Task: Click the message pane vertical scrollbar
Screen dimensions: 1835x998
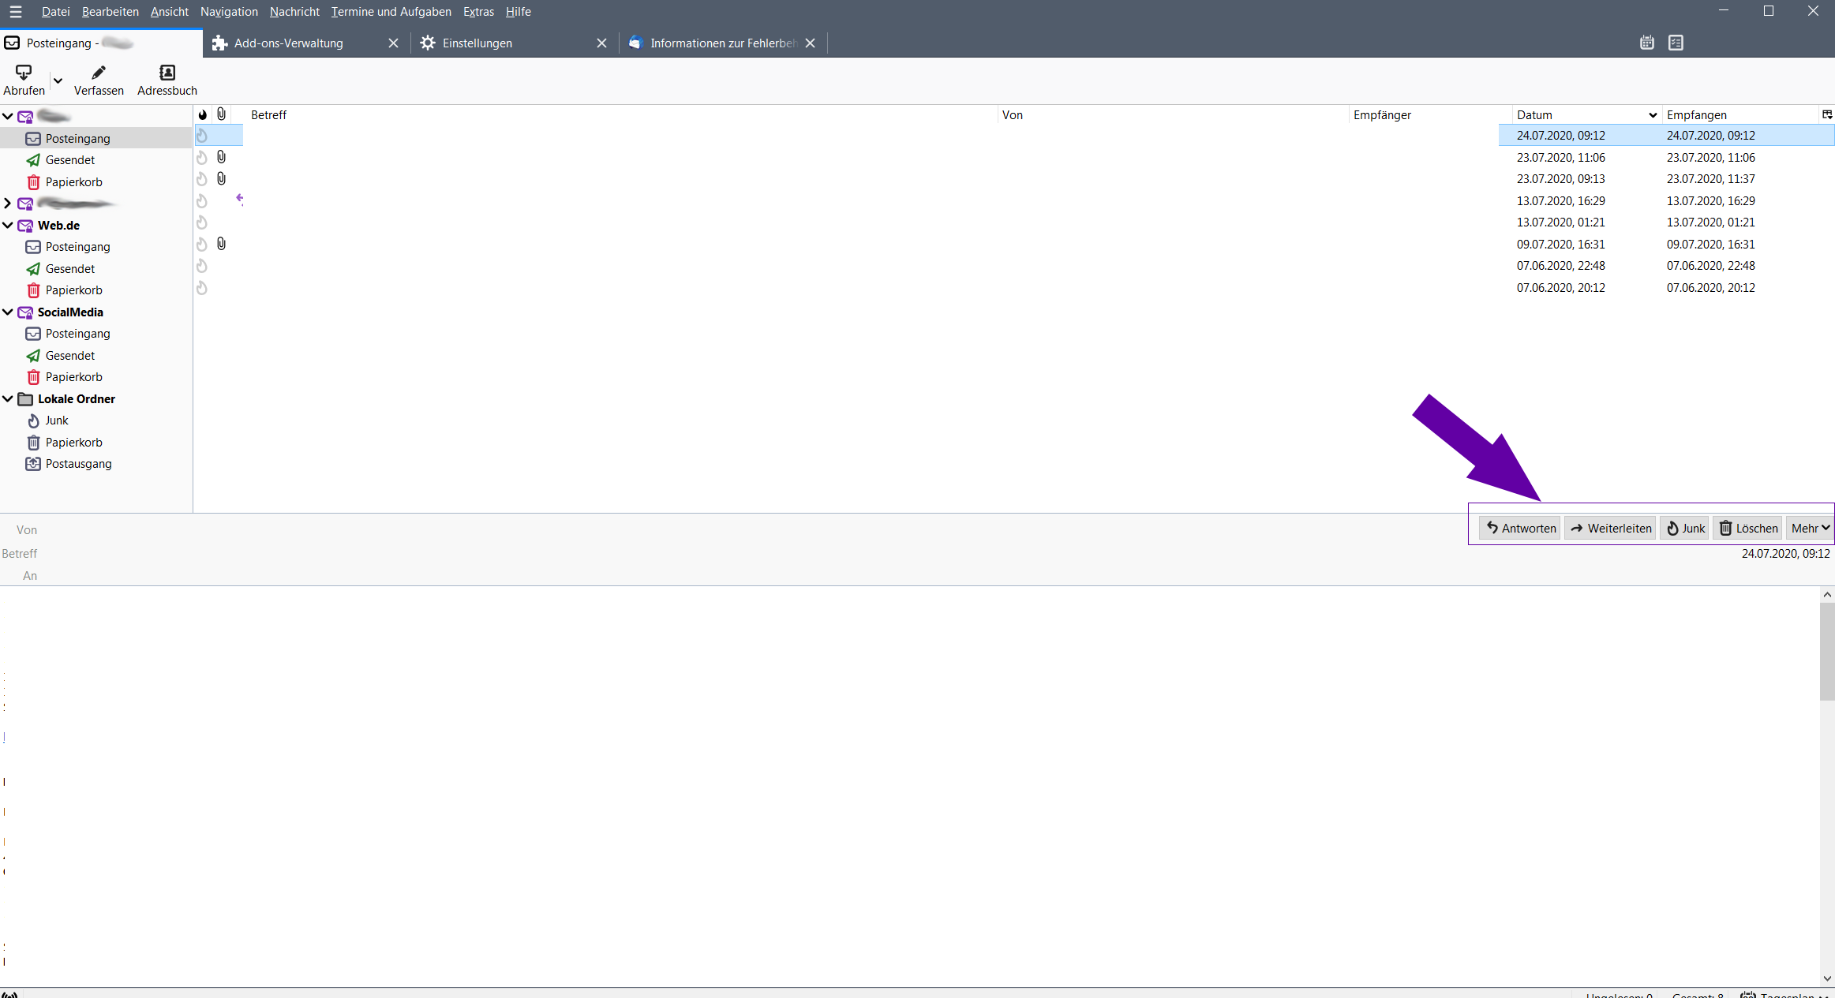Action: click(1827, 651)
